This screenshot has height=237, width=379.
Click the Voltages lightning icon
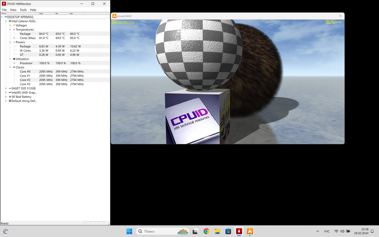pyautogui.click(x=14, y=26)
